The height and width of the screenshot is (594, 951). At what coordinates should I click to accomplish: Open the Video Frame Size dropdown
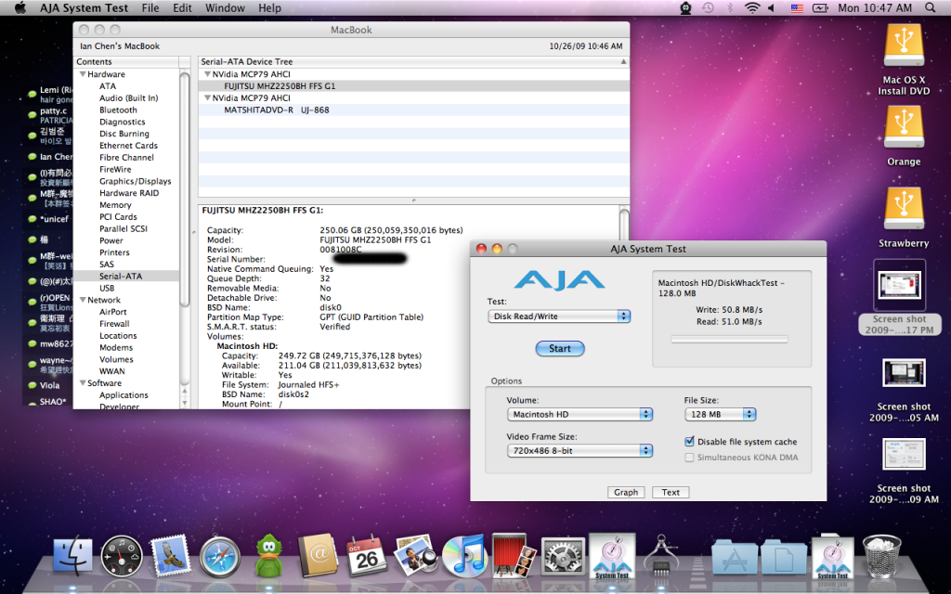[580, 450]
